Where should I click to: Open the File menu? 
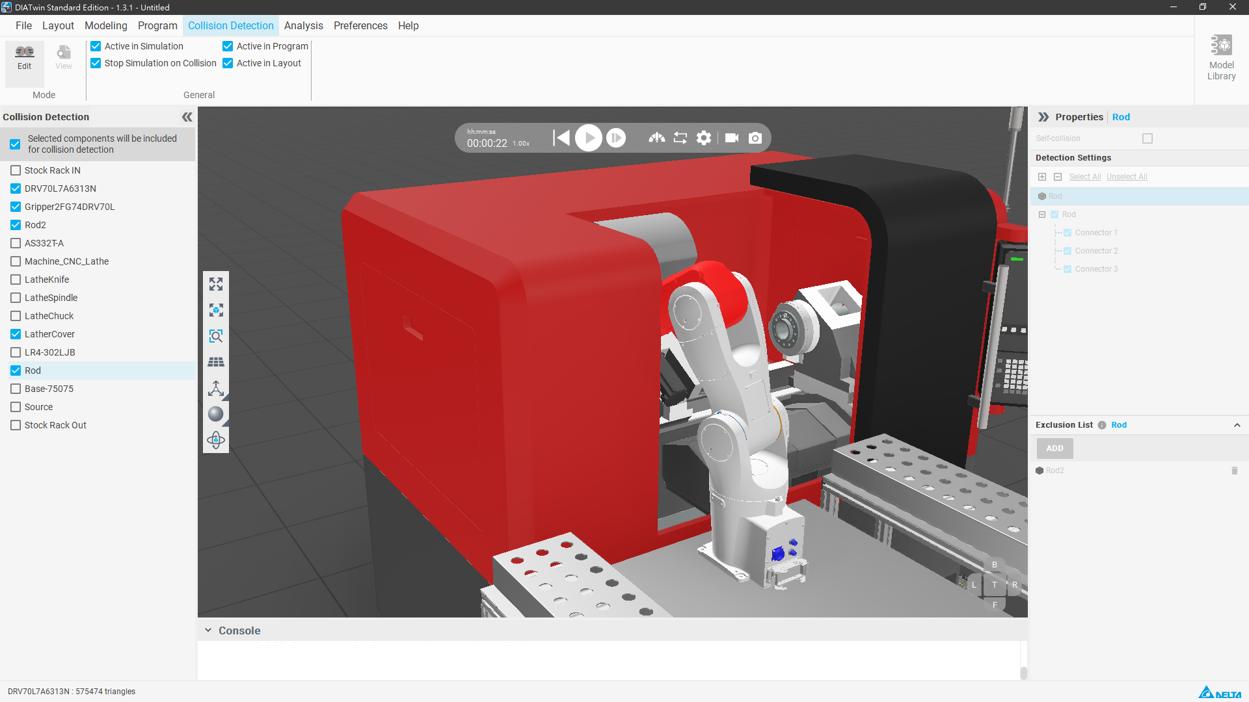coord(24,25)
